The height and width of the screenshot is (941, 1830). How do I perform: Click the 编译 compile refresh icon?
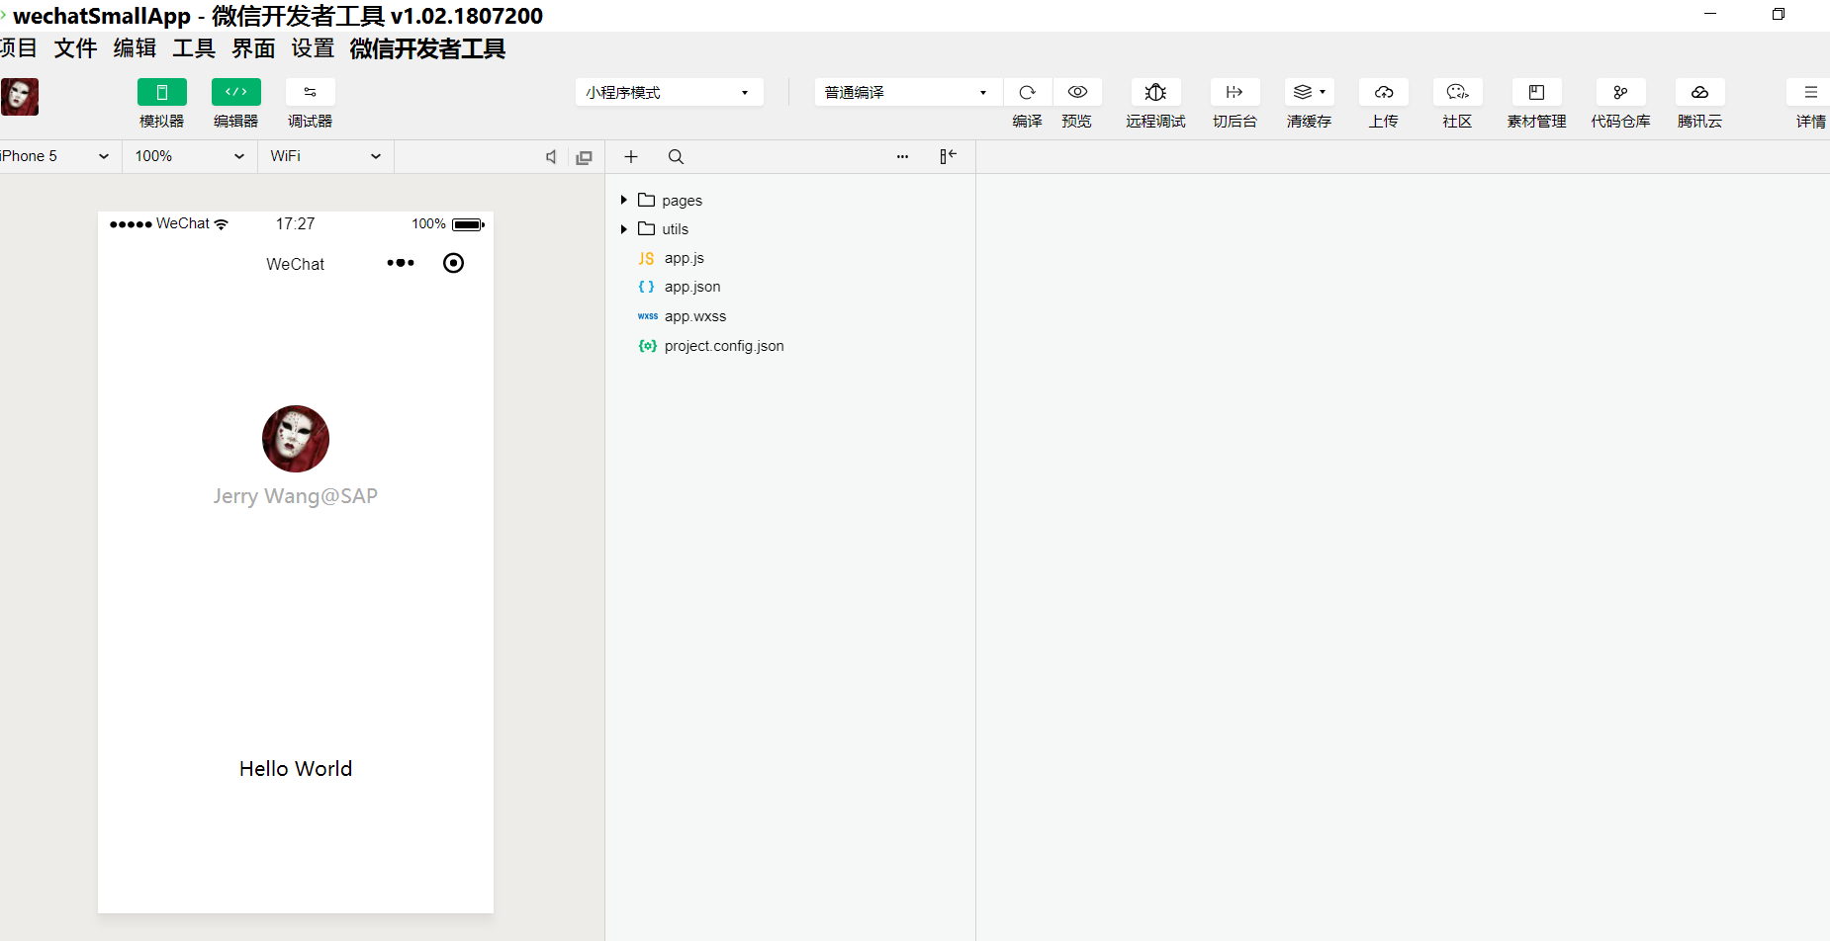tap(1028, 92)
